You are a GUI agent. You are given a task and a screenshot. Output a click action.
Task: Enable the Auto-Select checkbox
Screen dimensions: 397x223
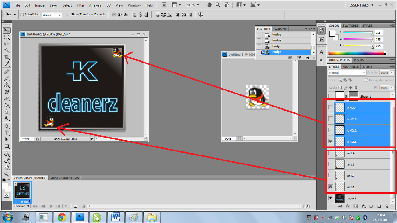tap(22, 15)
